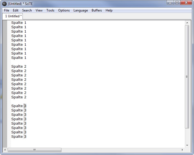
Task: Open the Help menu
Action: tap(109, 10)
